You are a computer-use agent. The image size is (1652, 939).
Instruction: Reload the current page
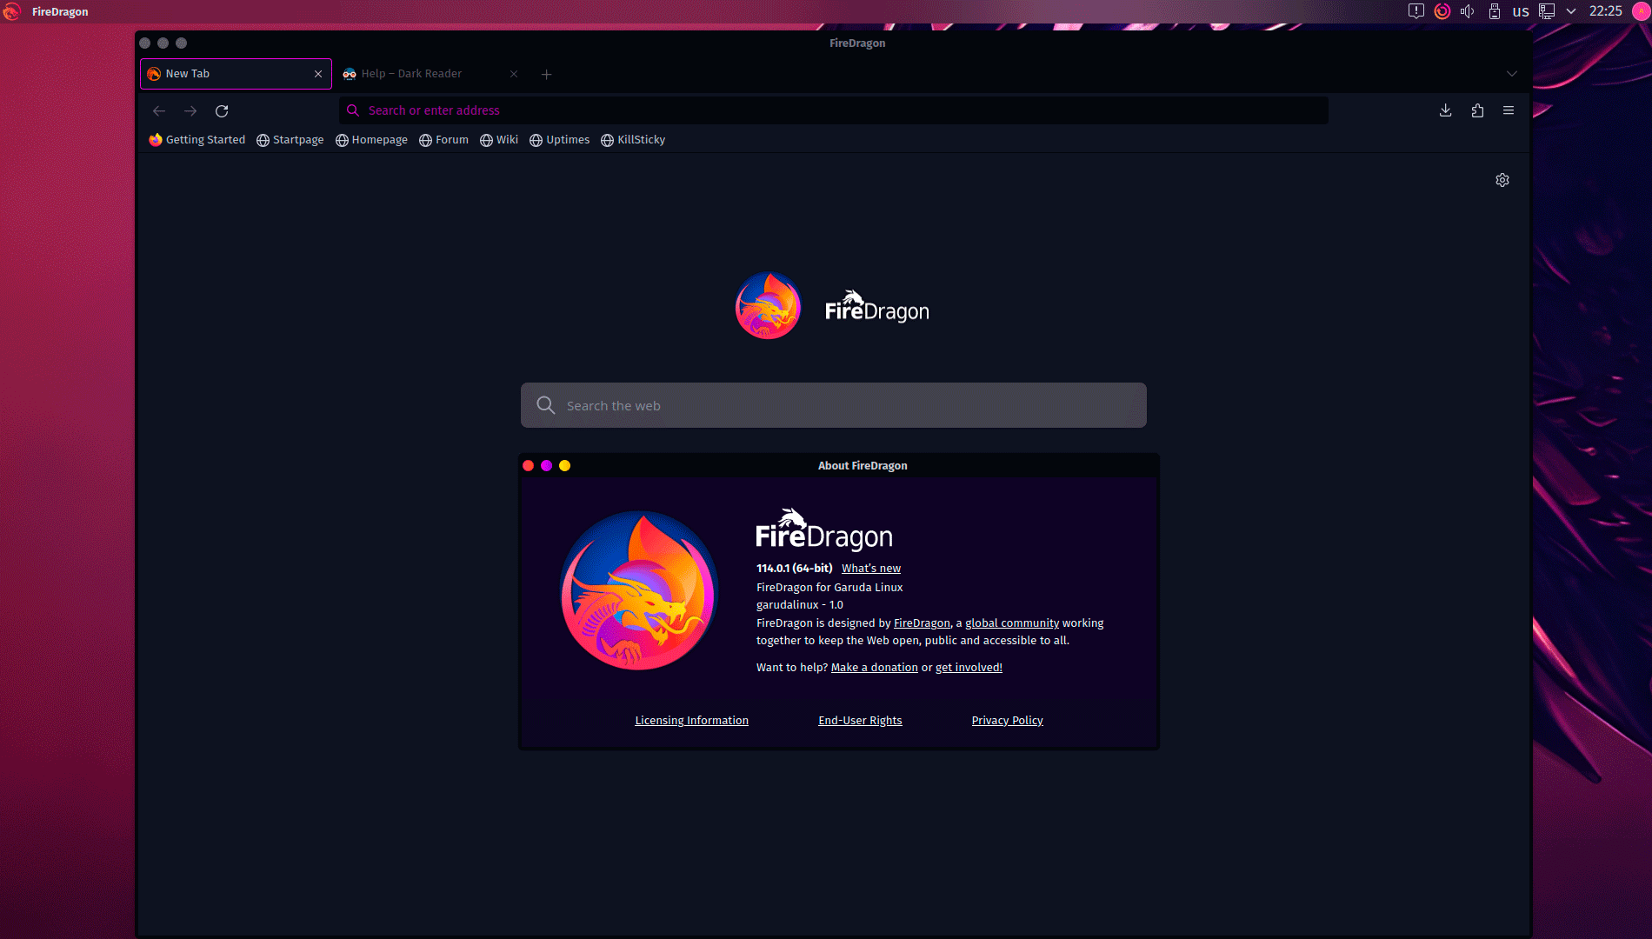tap(222, 110)
